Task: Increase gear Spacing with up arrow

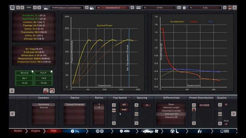Action: tap(136, 105)
